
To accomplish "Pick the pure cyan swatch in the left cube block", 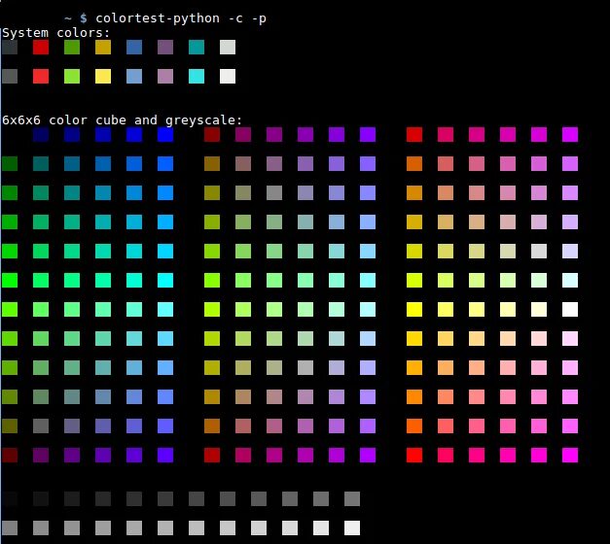I will [165, 281].
